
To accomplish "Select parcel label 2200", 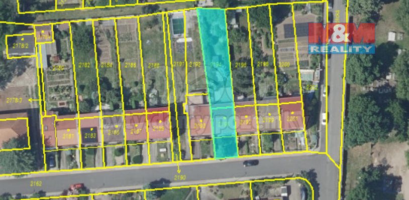I will point(284,65).
